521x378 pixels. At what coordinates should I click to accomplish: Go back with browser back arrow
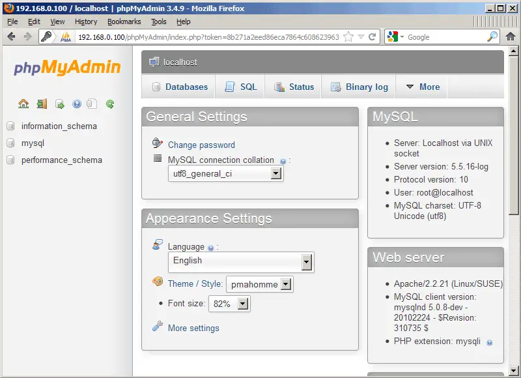pos(11,36)
